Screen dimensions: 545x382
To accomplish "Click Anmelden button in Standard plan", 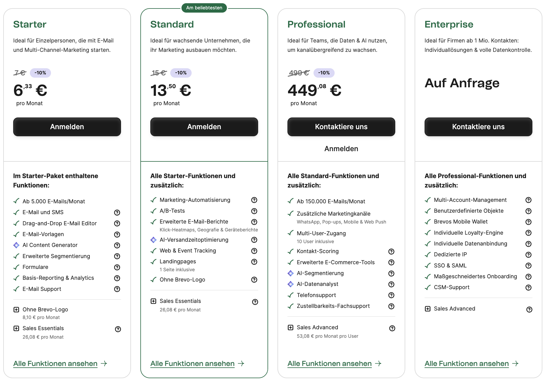I will coord(204,127).
